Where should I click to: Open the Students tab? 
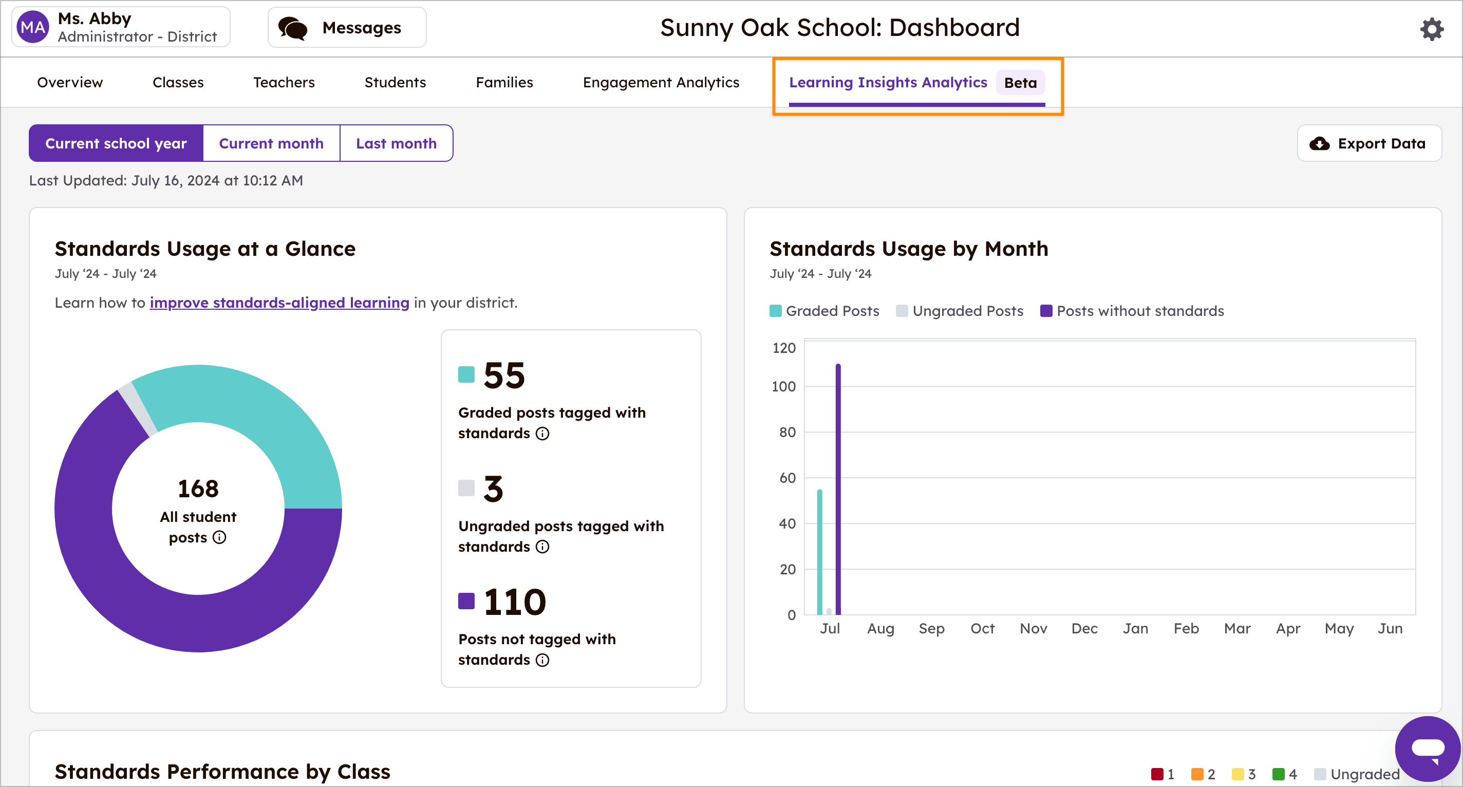(x=395, y=82)
